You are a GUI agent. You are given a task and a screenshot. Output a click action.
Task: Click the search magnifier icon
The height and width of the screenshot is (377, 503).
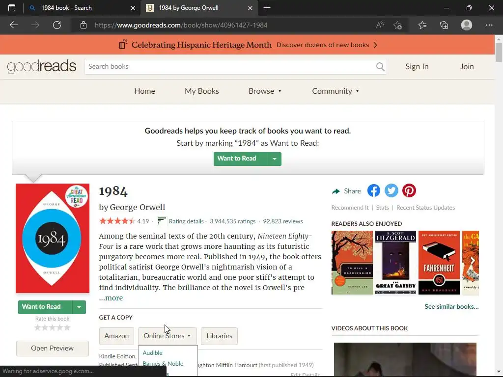(x=380, y=66)
